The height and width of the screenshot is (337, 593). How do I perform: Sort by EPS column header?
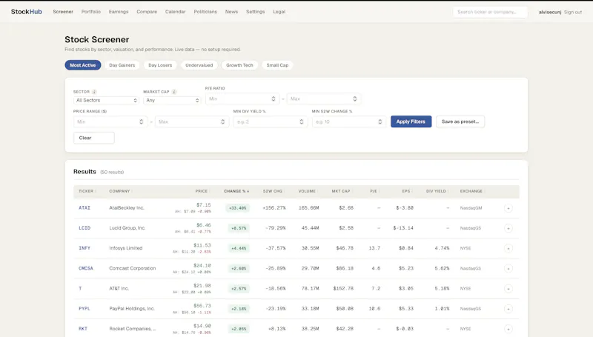pos(407,191)
